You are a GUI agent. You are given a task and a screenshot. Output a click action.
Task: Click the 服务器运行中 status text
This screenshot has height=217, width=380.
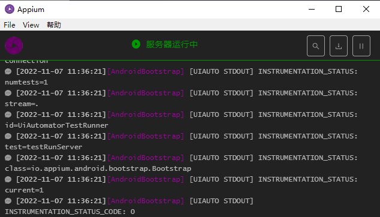tap(171, 44)
